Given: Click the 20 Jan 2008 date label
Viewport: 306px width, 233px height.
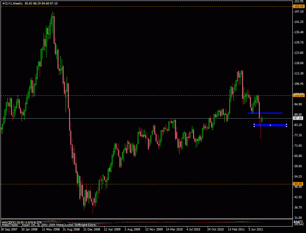Looking at the screenshot, I should 30,229.
